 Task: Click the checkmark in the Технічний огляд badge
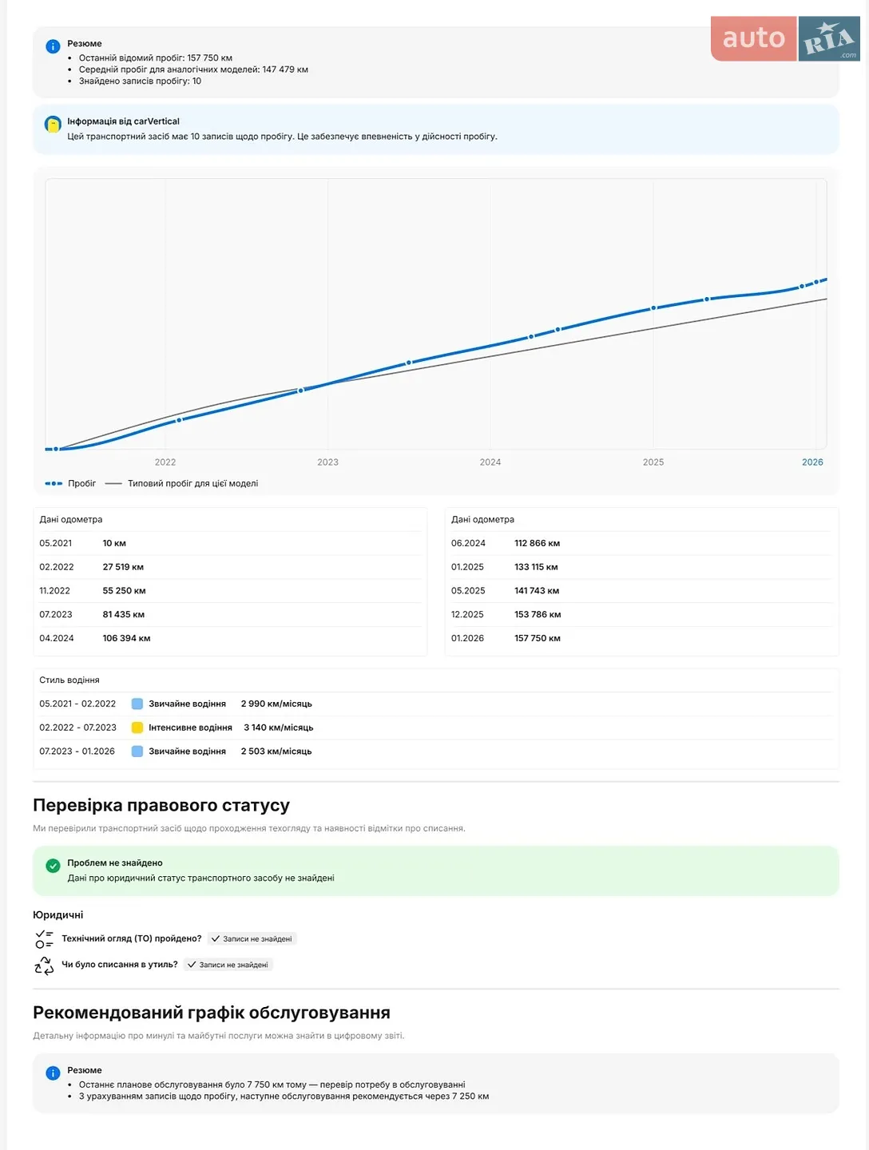215,939
